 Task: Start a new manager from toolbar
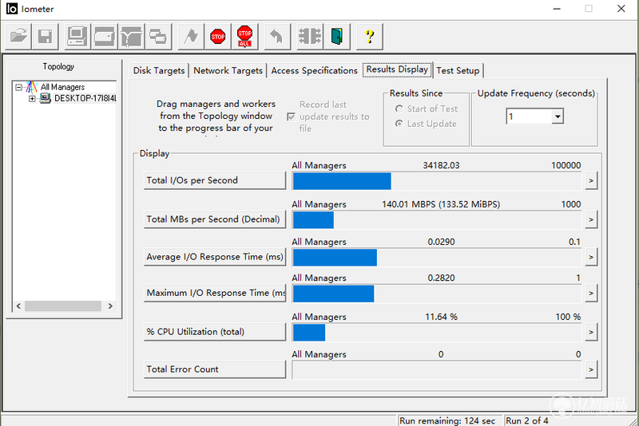[x=77, y=37]
